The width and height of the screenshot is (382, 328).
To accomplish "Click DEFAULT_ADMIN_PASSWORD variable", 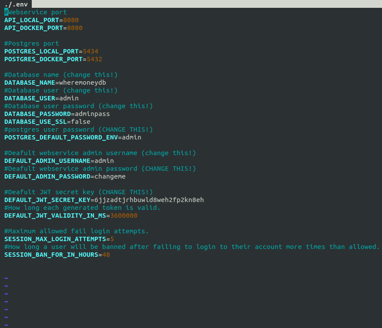I will tap(47, 176).
